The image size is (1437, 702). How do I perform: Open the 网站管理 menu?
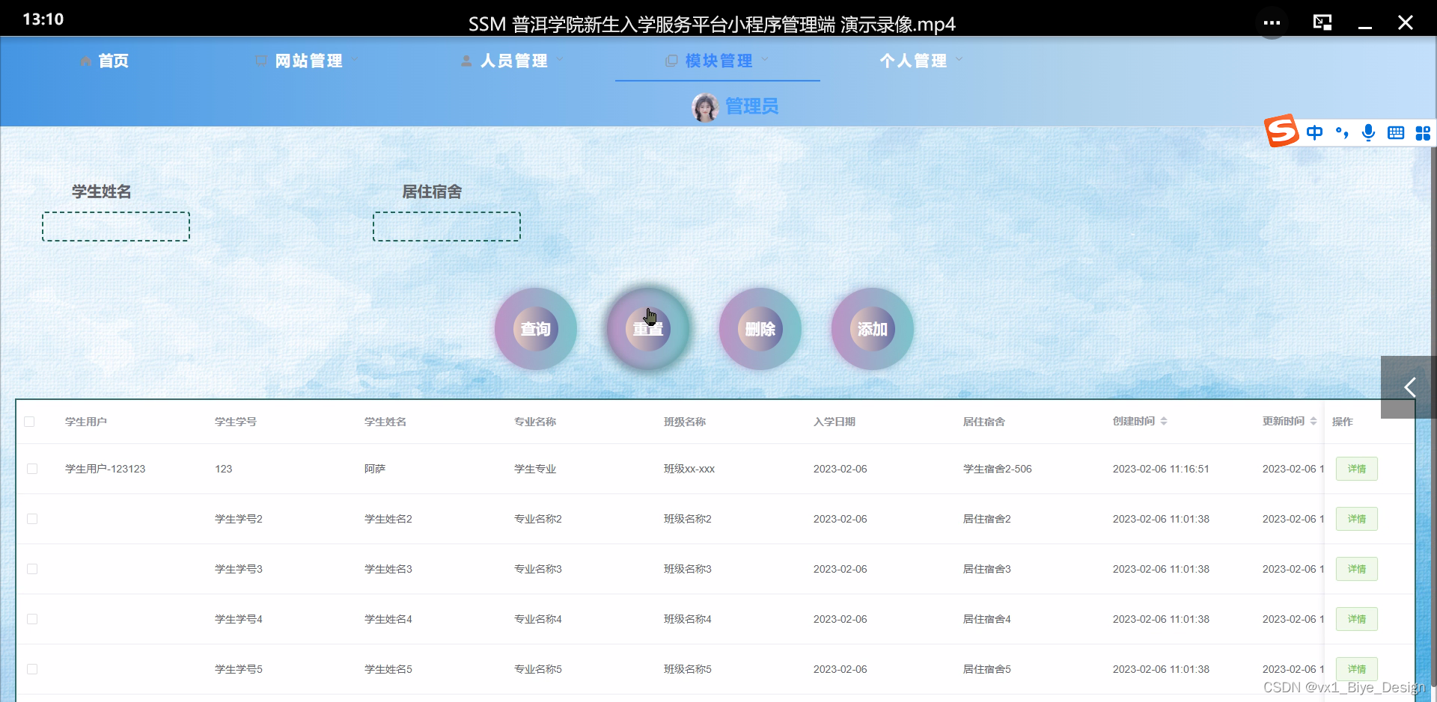(x=308, y=61)
